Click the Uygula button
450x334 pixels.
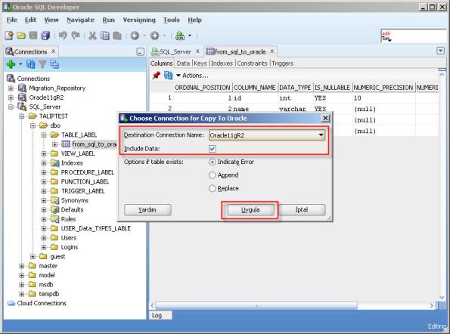[x=250, y=210]
